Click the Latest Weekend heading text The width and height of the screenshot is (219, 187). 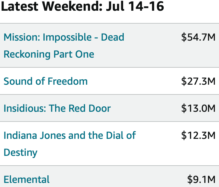click(52, 6)
